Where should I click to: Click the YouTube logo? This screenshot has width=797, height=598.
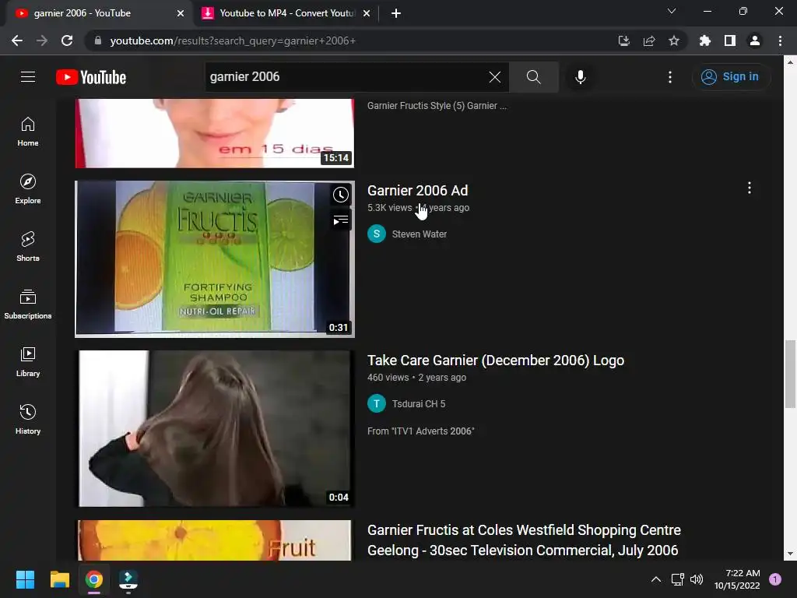tap(91, 77)
